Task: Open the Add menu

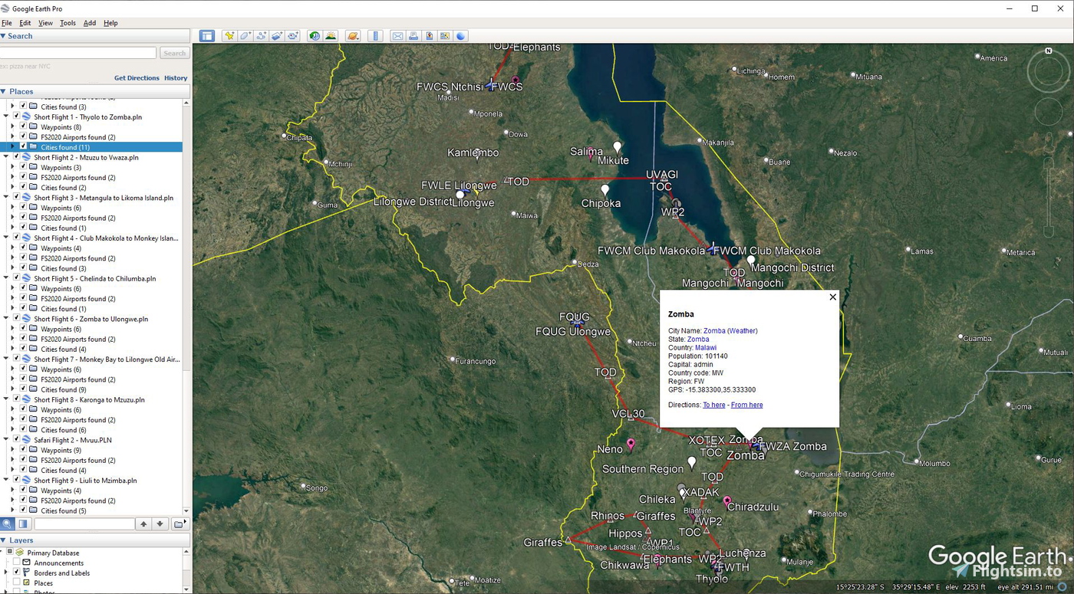Action: (90, 23)
